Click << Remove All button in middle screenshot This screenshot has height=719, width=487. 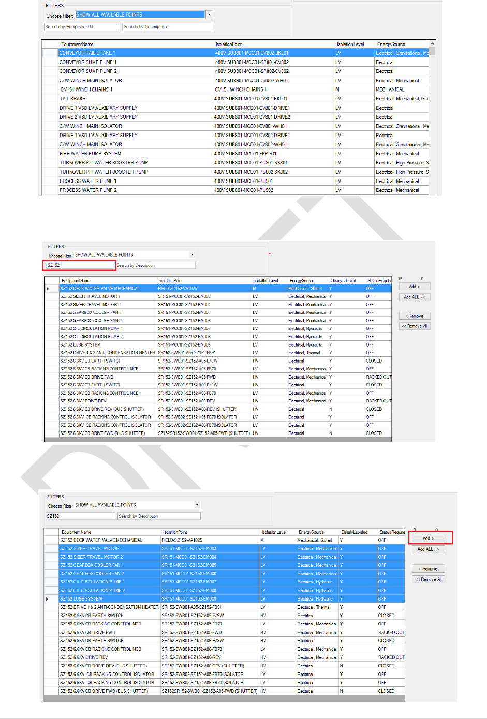tap(414, 326)
